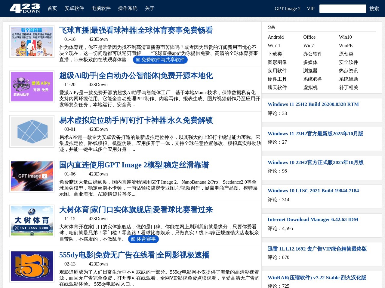Open the 超级Ai助手 AiPy thumbnail
The width and height of the screenshot is (385, 288).
coord(32,87)
